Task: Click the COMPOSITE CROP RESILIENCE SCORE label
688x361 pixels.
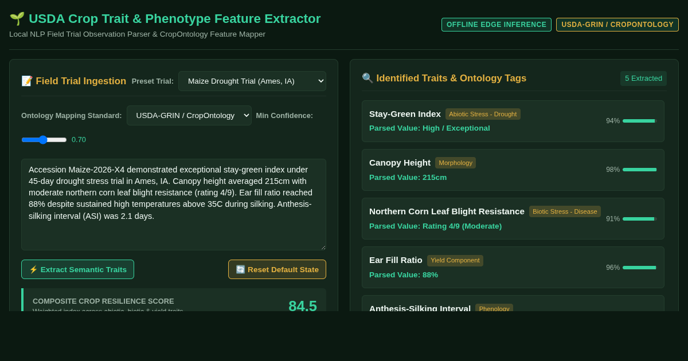Action: [103, 301]
